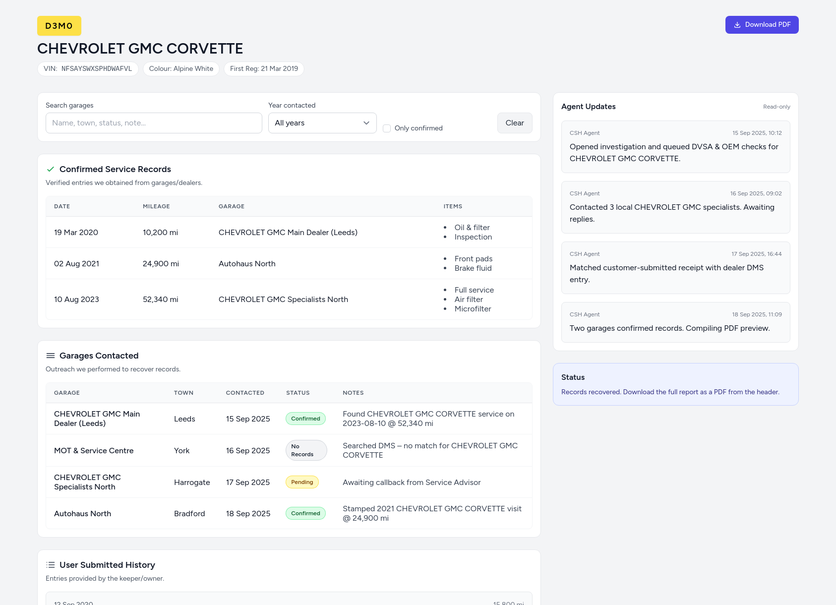The width and height of the screenshot is (836, 605).
Task: Click the Colour: Alpine White chip
Action: [181, 69]
